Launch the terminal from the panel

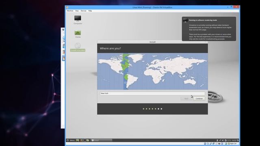(84, 140)
